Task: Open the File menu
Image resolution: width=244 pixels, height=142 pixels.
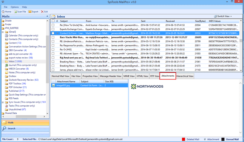Action: pos(5,7)
